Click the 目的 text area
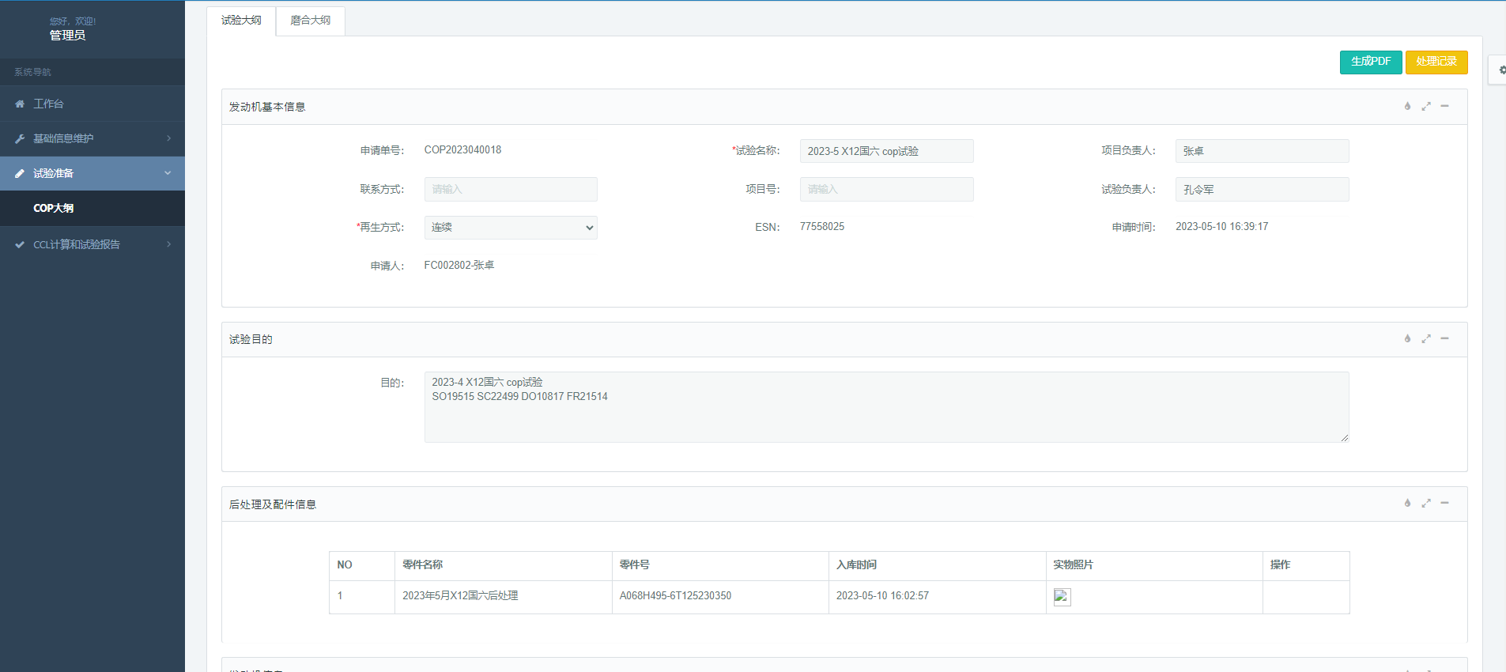This screenshot has width=1506, height=672. [886, 407]
